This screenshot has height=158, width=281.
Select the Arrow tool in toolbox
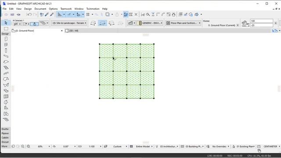pos(6,23)
